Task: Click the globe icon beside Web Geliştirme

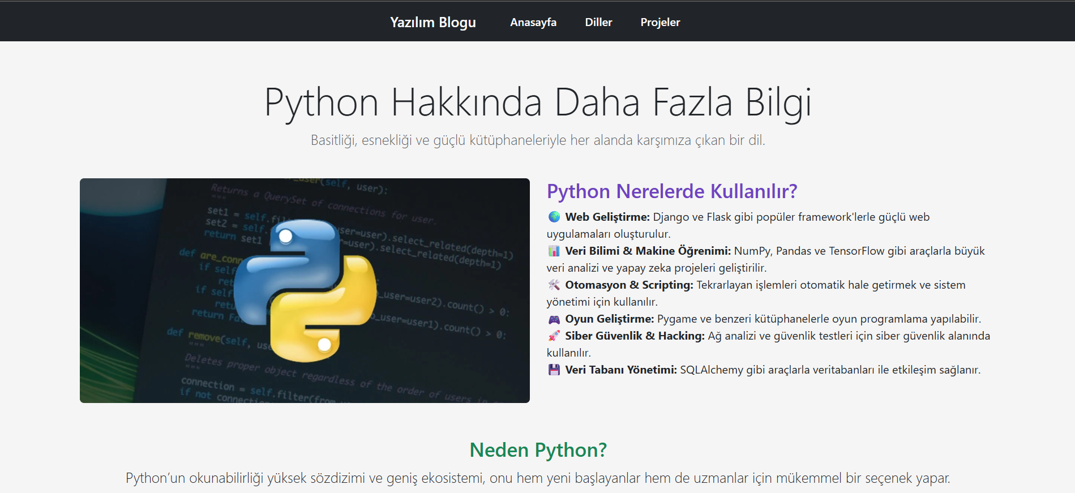Action: tap(554, 217)
